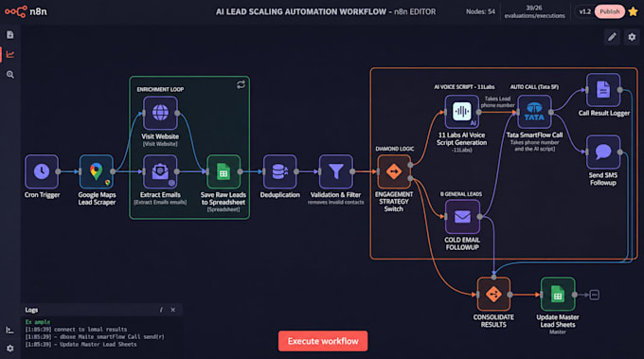Select the Extract Emails node
Image resolution: width=644 pixels, height=359 pixels.
160,171
